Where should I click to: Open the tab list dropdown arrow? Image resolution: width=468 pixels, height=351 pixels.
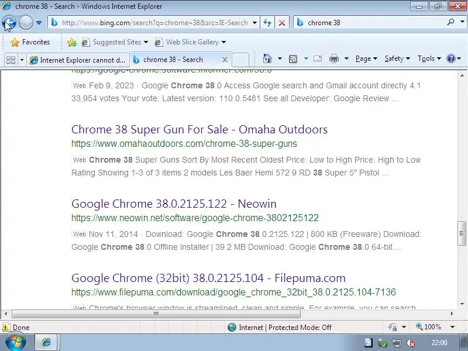22,60
